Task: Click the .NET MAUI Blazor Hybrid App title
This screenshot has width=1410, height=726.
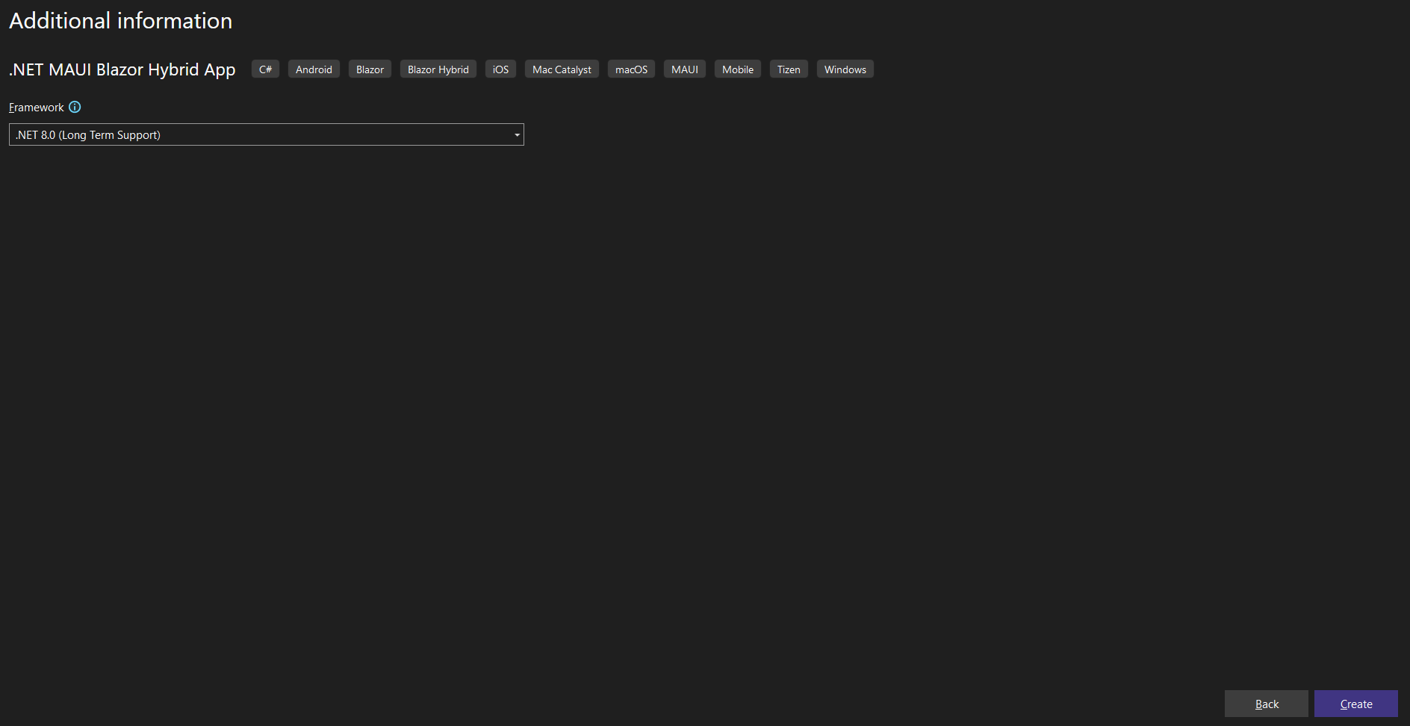Action: (x=122, y=69)
